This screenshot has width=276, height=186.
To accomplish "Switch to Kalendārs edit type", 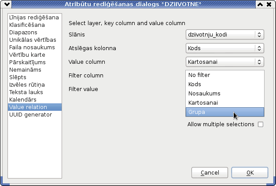I will pyautogui.click(x=35, y=100).
